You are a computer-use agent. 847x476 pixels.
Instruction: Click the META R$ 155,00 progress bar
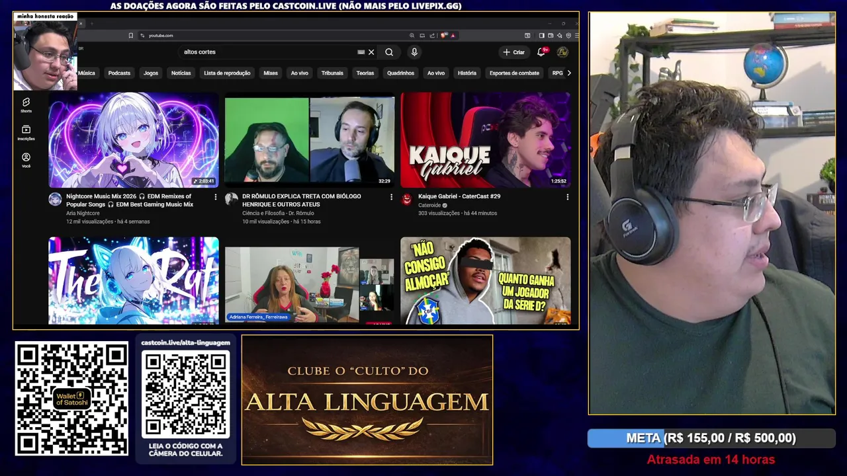pos(711,438)
